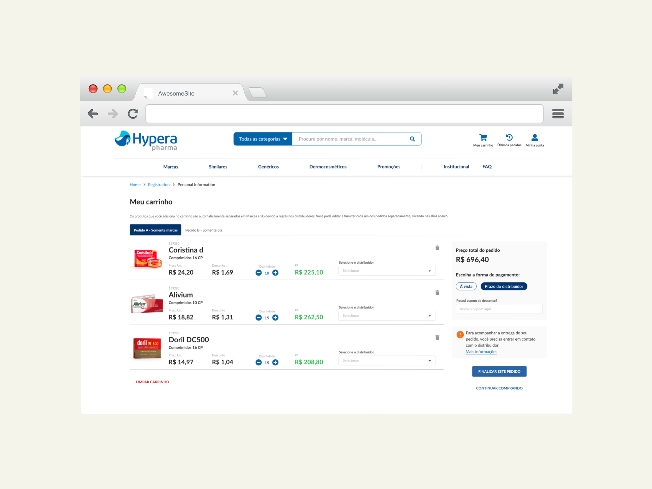Click browser reload icon
This screenshot has width=652, height=489.
click(133, 114)
